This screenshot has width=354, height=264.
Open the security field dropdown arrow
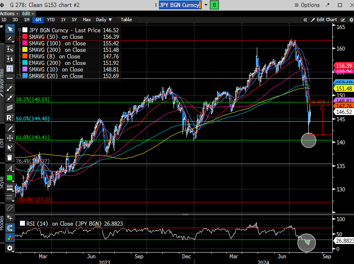pos(206,5)
